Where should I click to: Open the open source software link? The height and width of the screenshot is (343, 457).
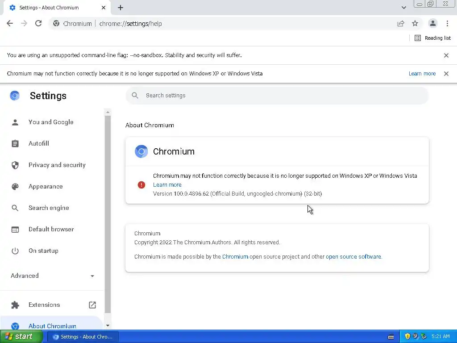coord(353,257)
